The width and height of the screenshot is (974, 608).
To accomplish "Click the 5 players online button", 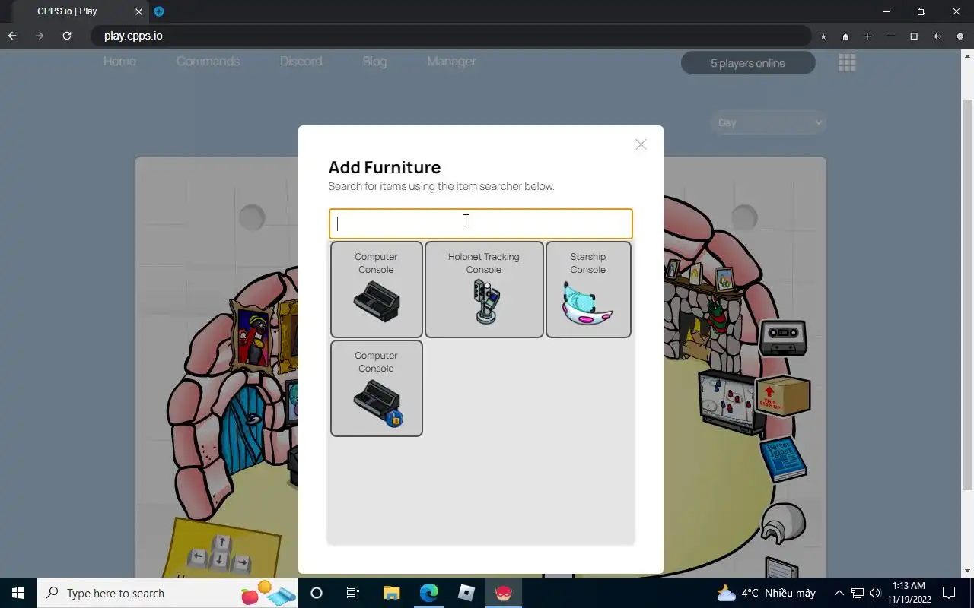I will coord(748,63).
